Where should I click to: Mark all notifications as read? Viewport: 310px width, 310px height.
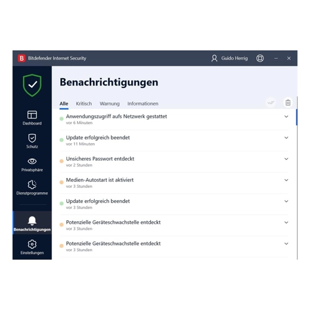(x=271, y=102)
